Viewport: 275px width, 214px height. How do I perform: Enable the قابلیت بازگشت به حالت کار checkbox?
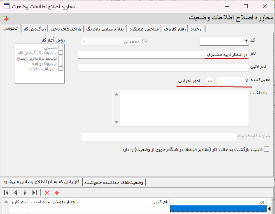pyautogui.click(x=267, y=149)
